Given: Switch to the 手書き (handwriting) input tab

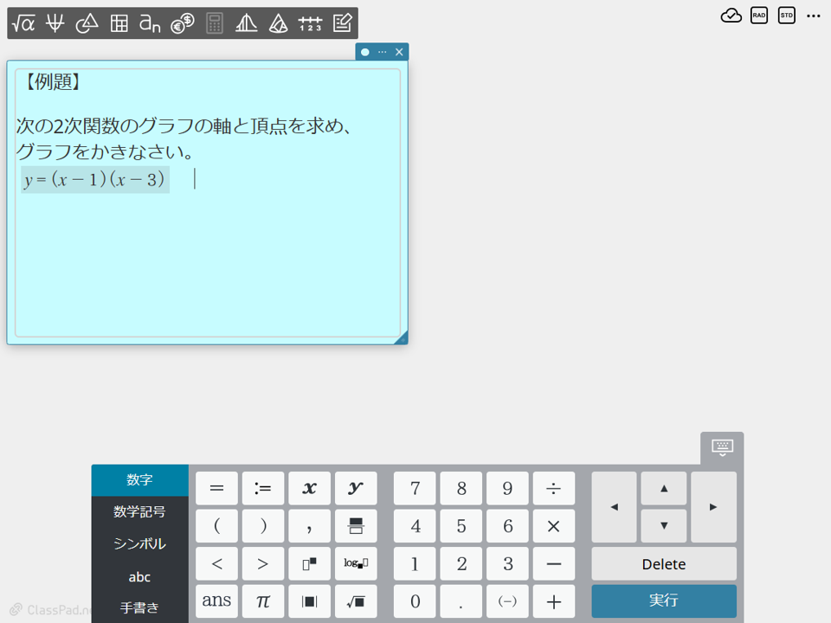Looking at the screenshot, I should click(x=139, y=608).
